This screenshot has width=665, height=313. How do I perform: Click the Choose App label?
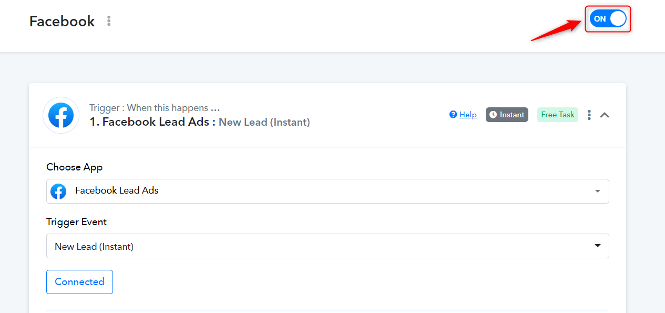coord(75,167)
